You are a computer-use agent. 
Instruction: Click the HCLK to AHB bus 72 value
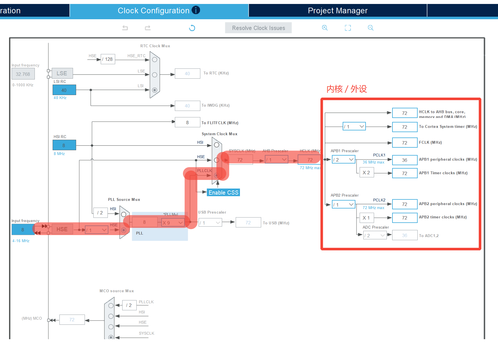point(405,113)
